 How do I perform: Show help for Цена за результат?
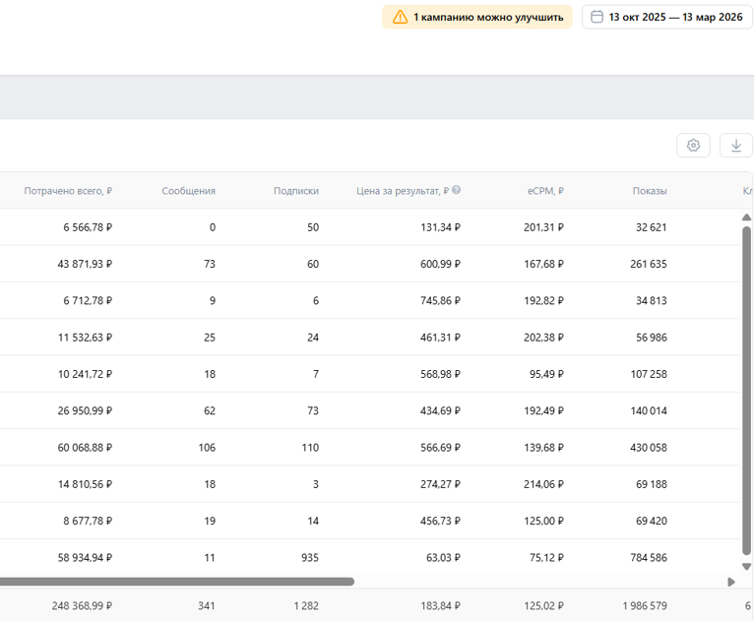click(457, 190)
